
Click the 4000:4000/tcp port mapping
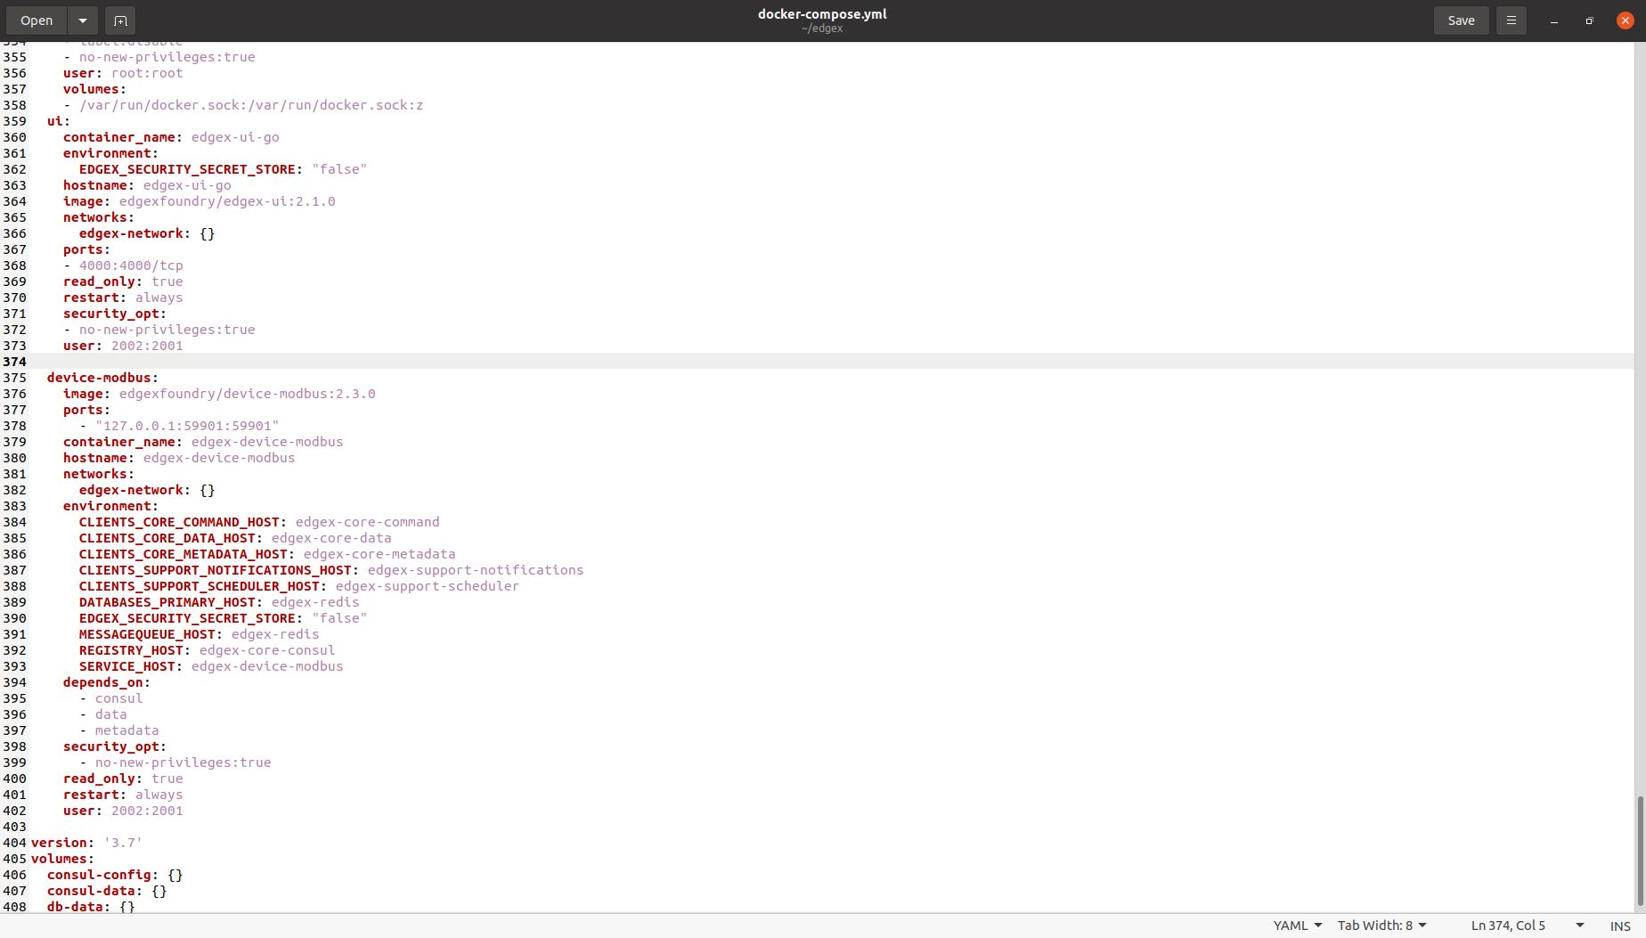131,265
